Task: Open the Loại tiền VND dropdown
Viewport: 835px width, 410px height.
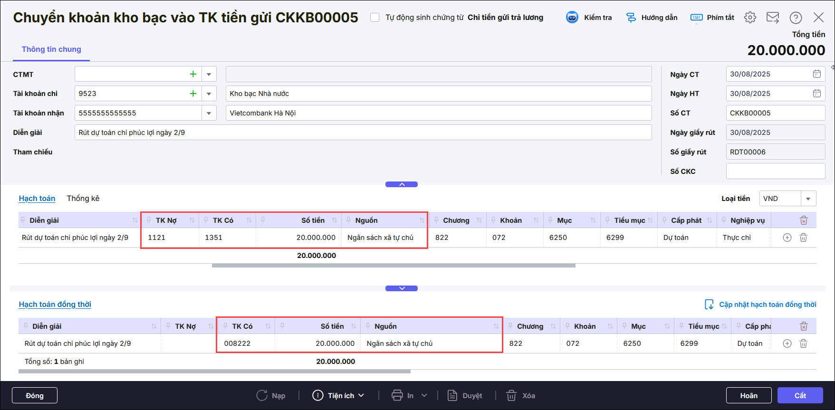Action: pyautogui.click(x=808, y=199)
